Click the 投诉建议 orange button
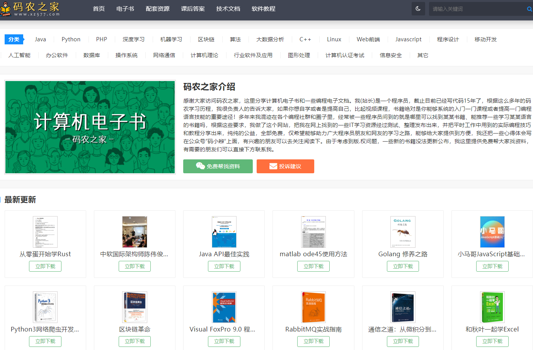Screen dimensions: 533x350 tap(285, 166)
